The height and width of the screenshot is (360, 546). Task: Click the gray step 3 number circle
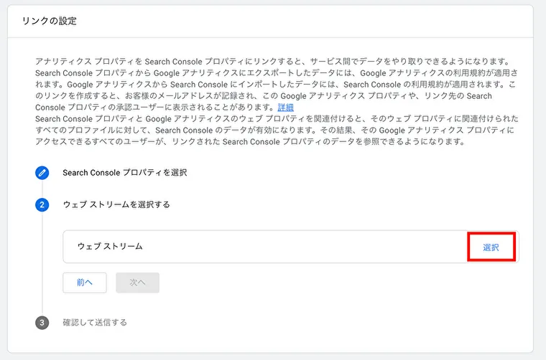coord(42,323)
